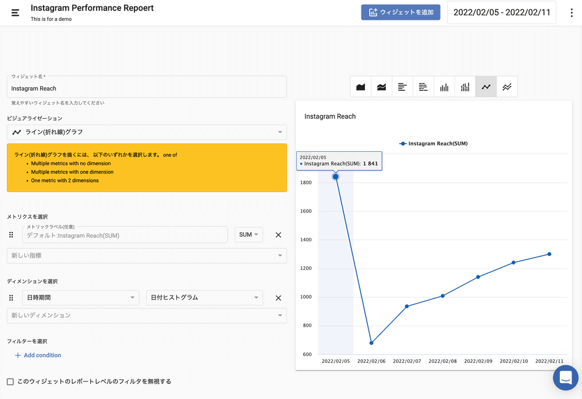Select the horizontal bar chart icon
582x399 pixels.
tap(403, 87)
